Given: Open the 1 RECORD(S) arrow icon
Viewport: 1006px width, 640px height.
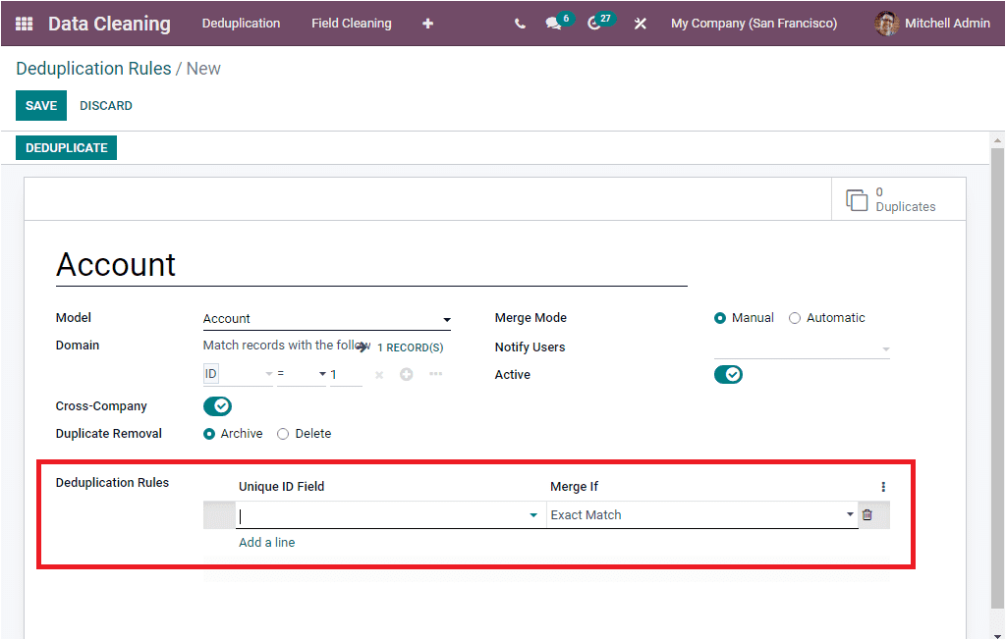Looking at the screenshot, I should coord(363,347).
